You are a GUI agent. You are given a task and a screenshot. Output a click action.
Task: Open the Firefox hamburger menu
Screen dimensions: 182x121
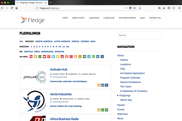pyautogui.click(x=180, y=8)
